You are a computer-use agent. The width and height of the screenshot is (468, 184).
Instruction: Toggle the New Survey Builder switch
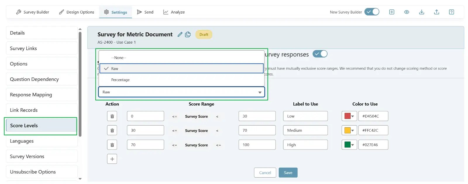pos(372,12)
